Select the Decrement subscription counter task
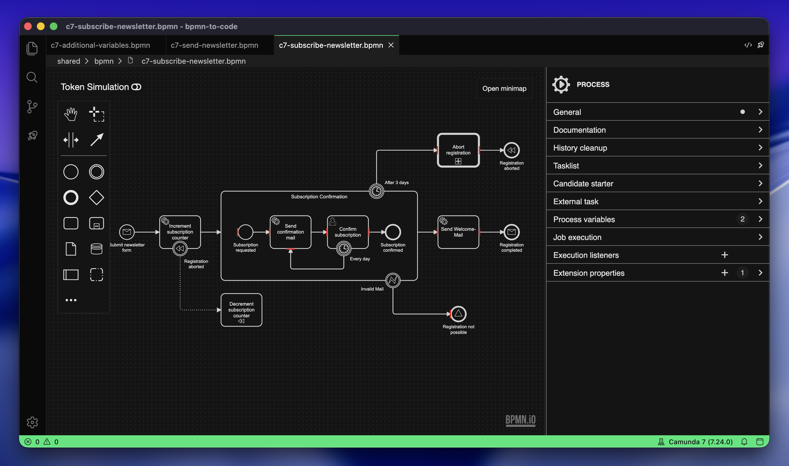This screenshot has height=466, width=789. (241, 310)
